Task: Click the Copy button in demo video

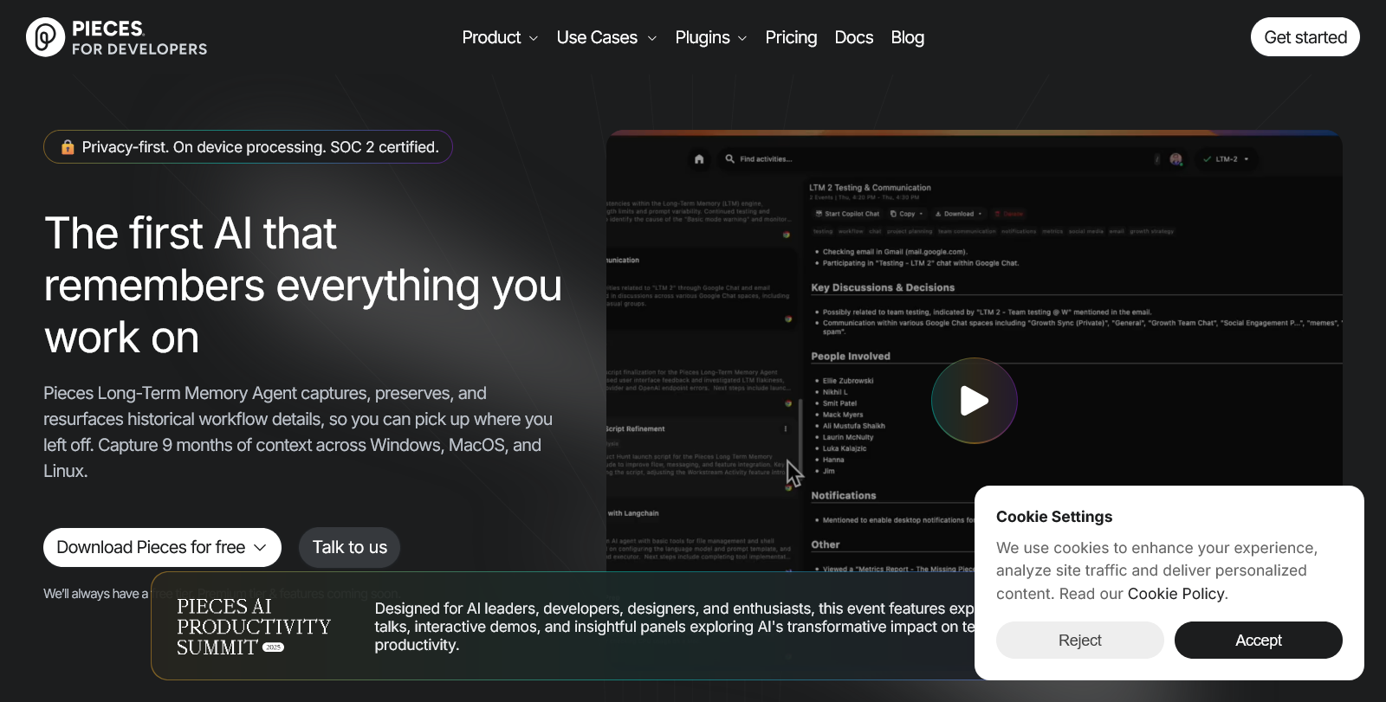Action: point(906,214)
